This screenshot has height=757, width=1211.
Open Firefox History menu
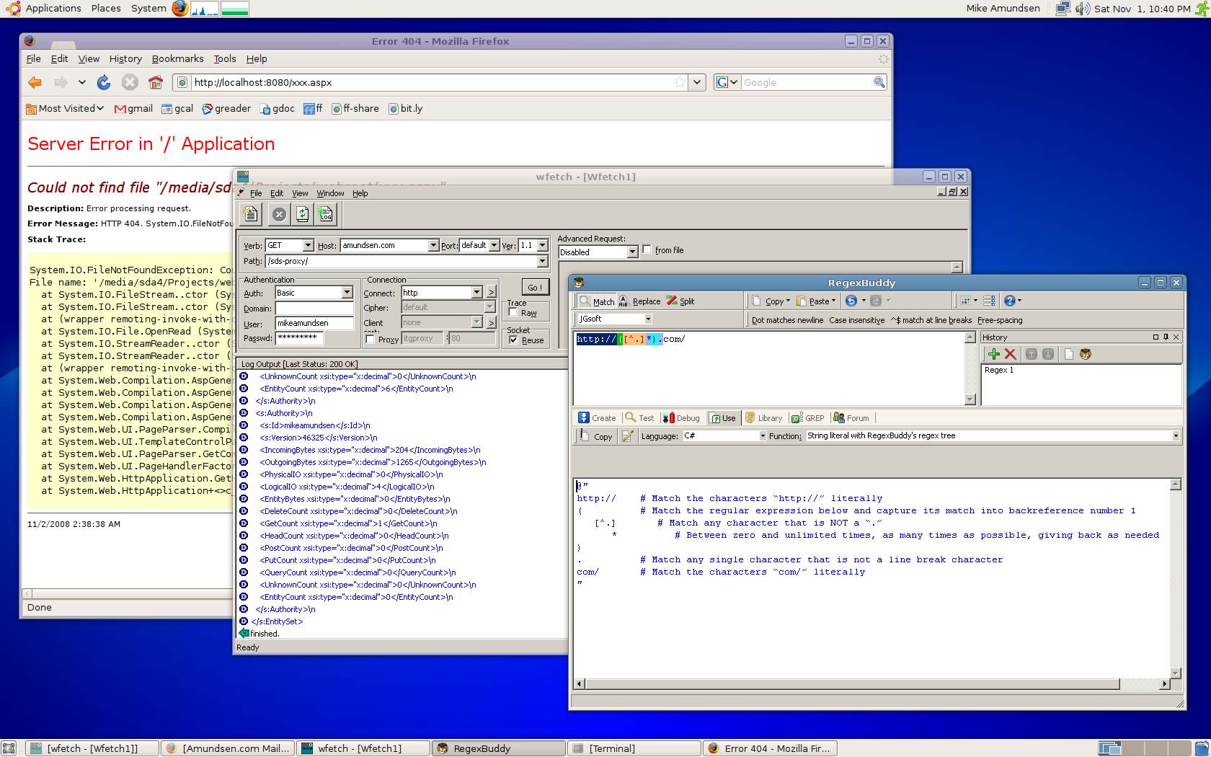coord(125,59)
